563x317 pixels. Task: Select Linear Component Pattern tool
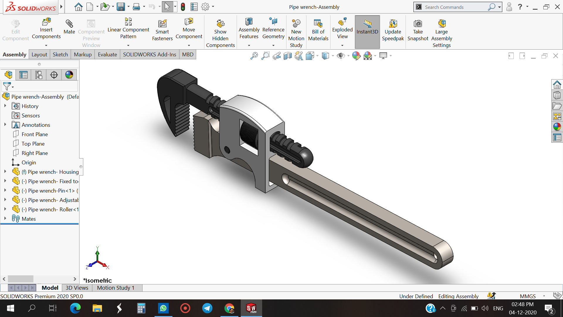[128, 28]
